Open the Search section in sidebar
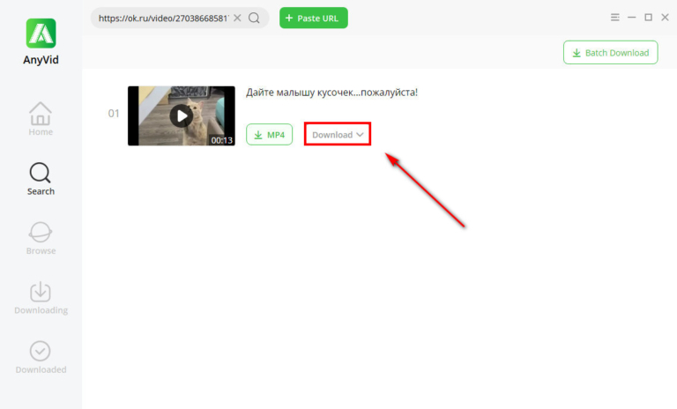 pos(41,178)
